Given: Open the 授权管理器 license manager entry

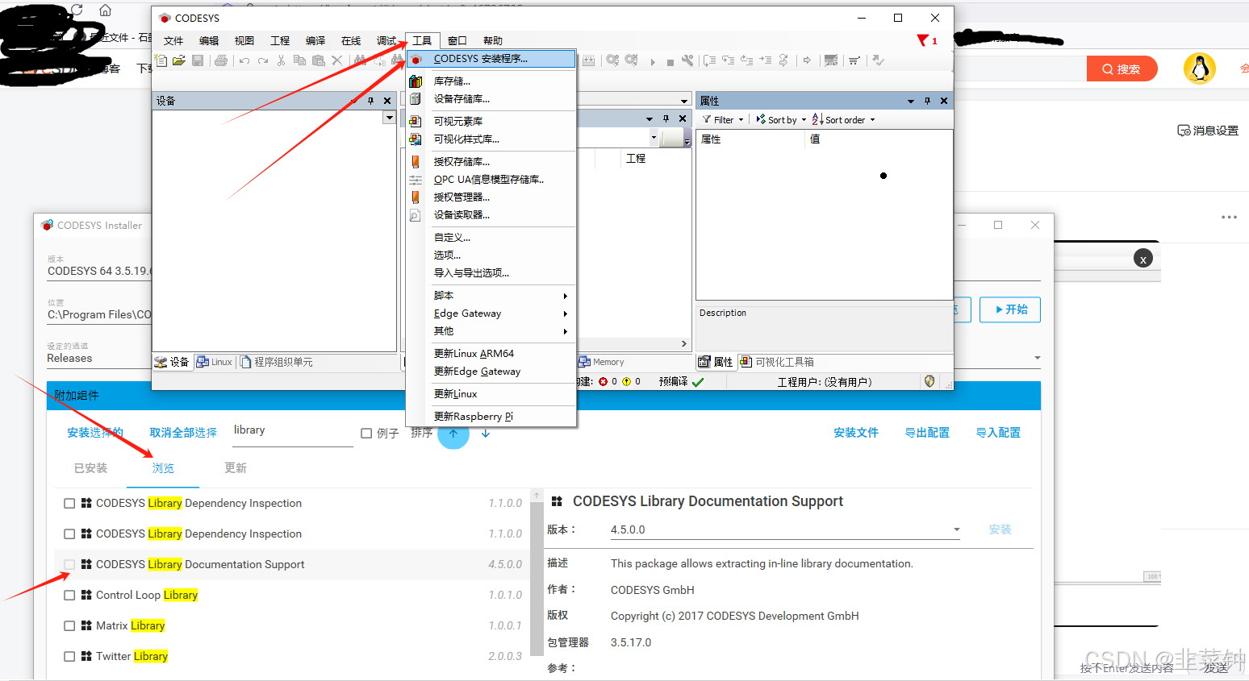Looking at the screenshot, I should click(461, 197).
